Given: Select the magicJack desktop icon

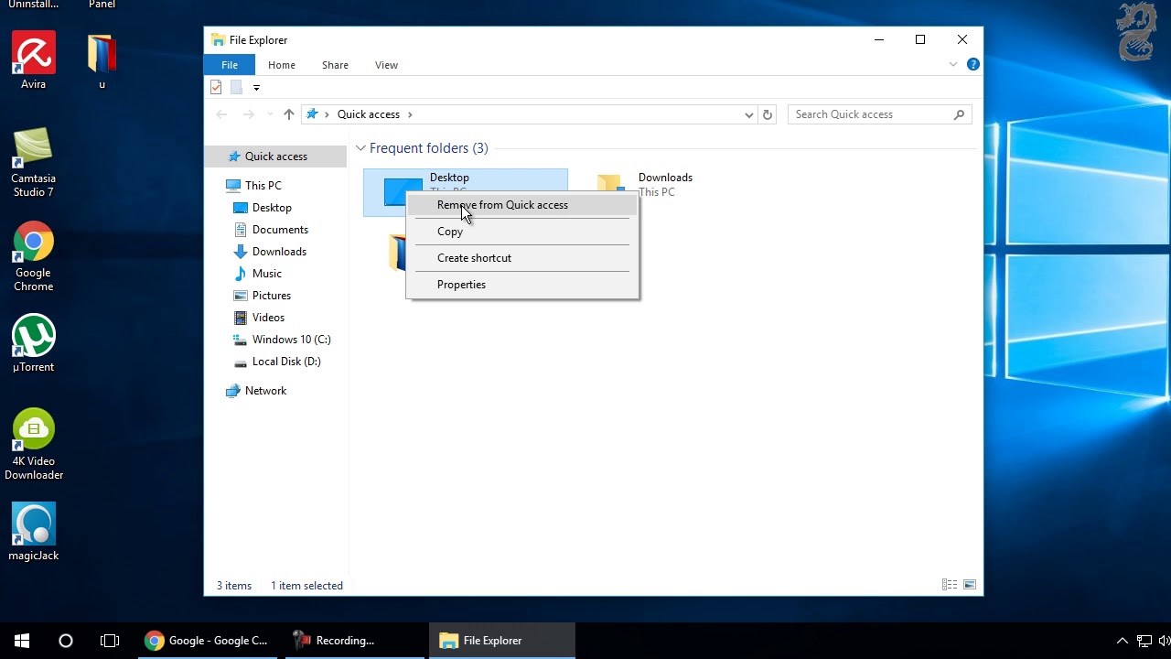Looking at the screenshot, I should [34, 533].
